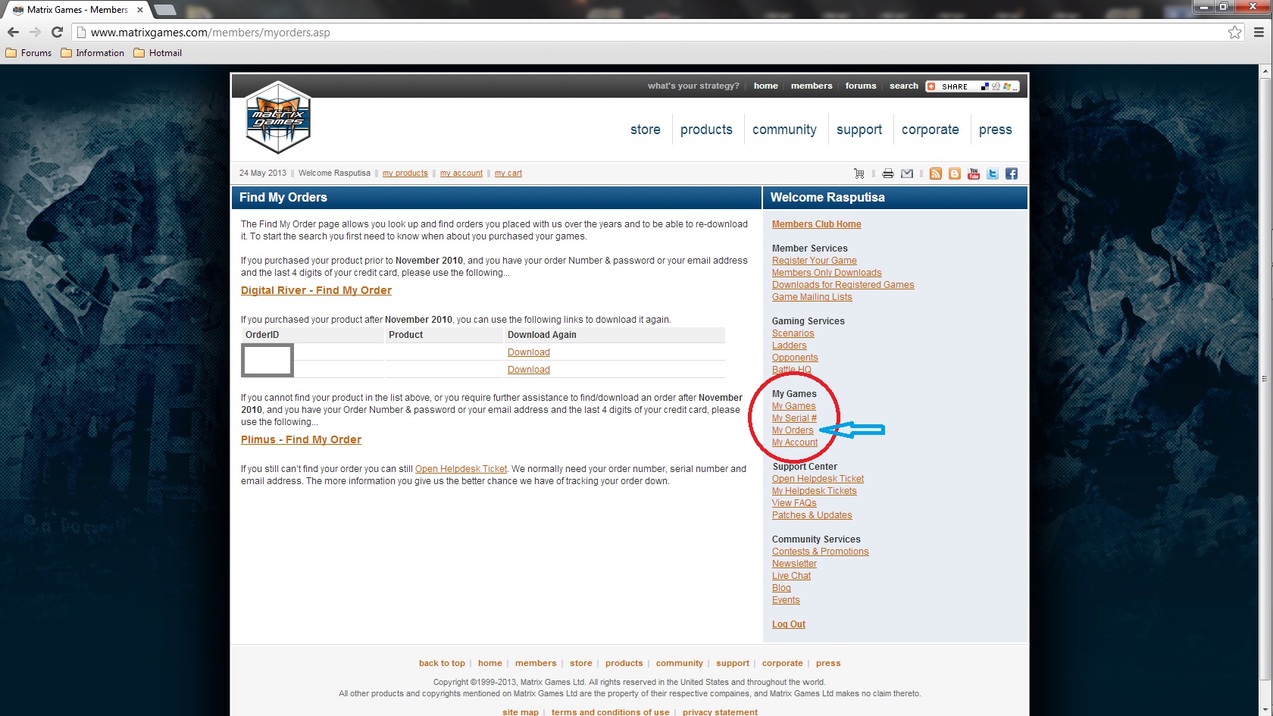The image size is (1273, 716).
Task: Go back with browser back arrow
Action: point(13,32)
